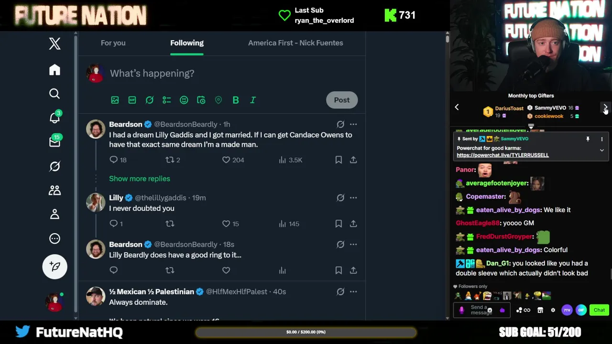Open the Grok icon in sidebar
The image size is (612, 344).
point(55,166)
